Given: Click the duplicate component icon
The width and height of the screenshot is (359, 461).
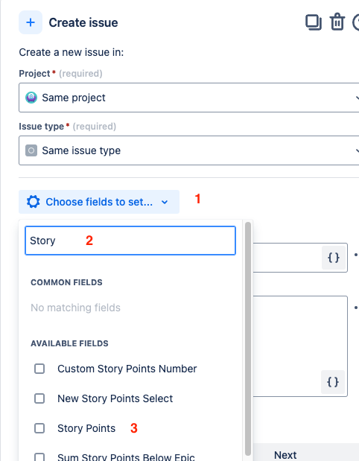Looking at the screenshot, I should (x=314, y=22).
